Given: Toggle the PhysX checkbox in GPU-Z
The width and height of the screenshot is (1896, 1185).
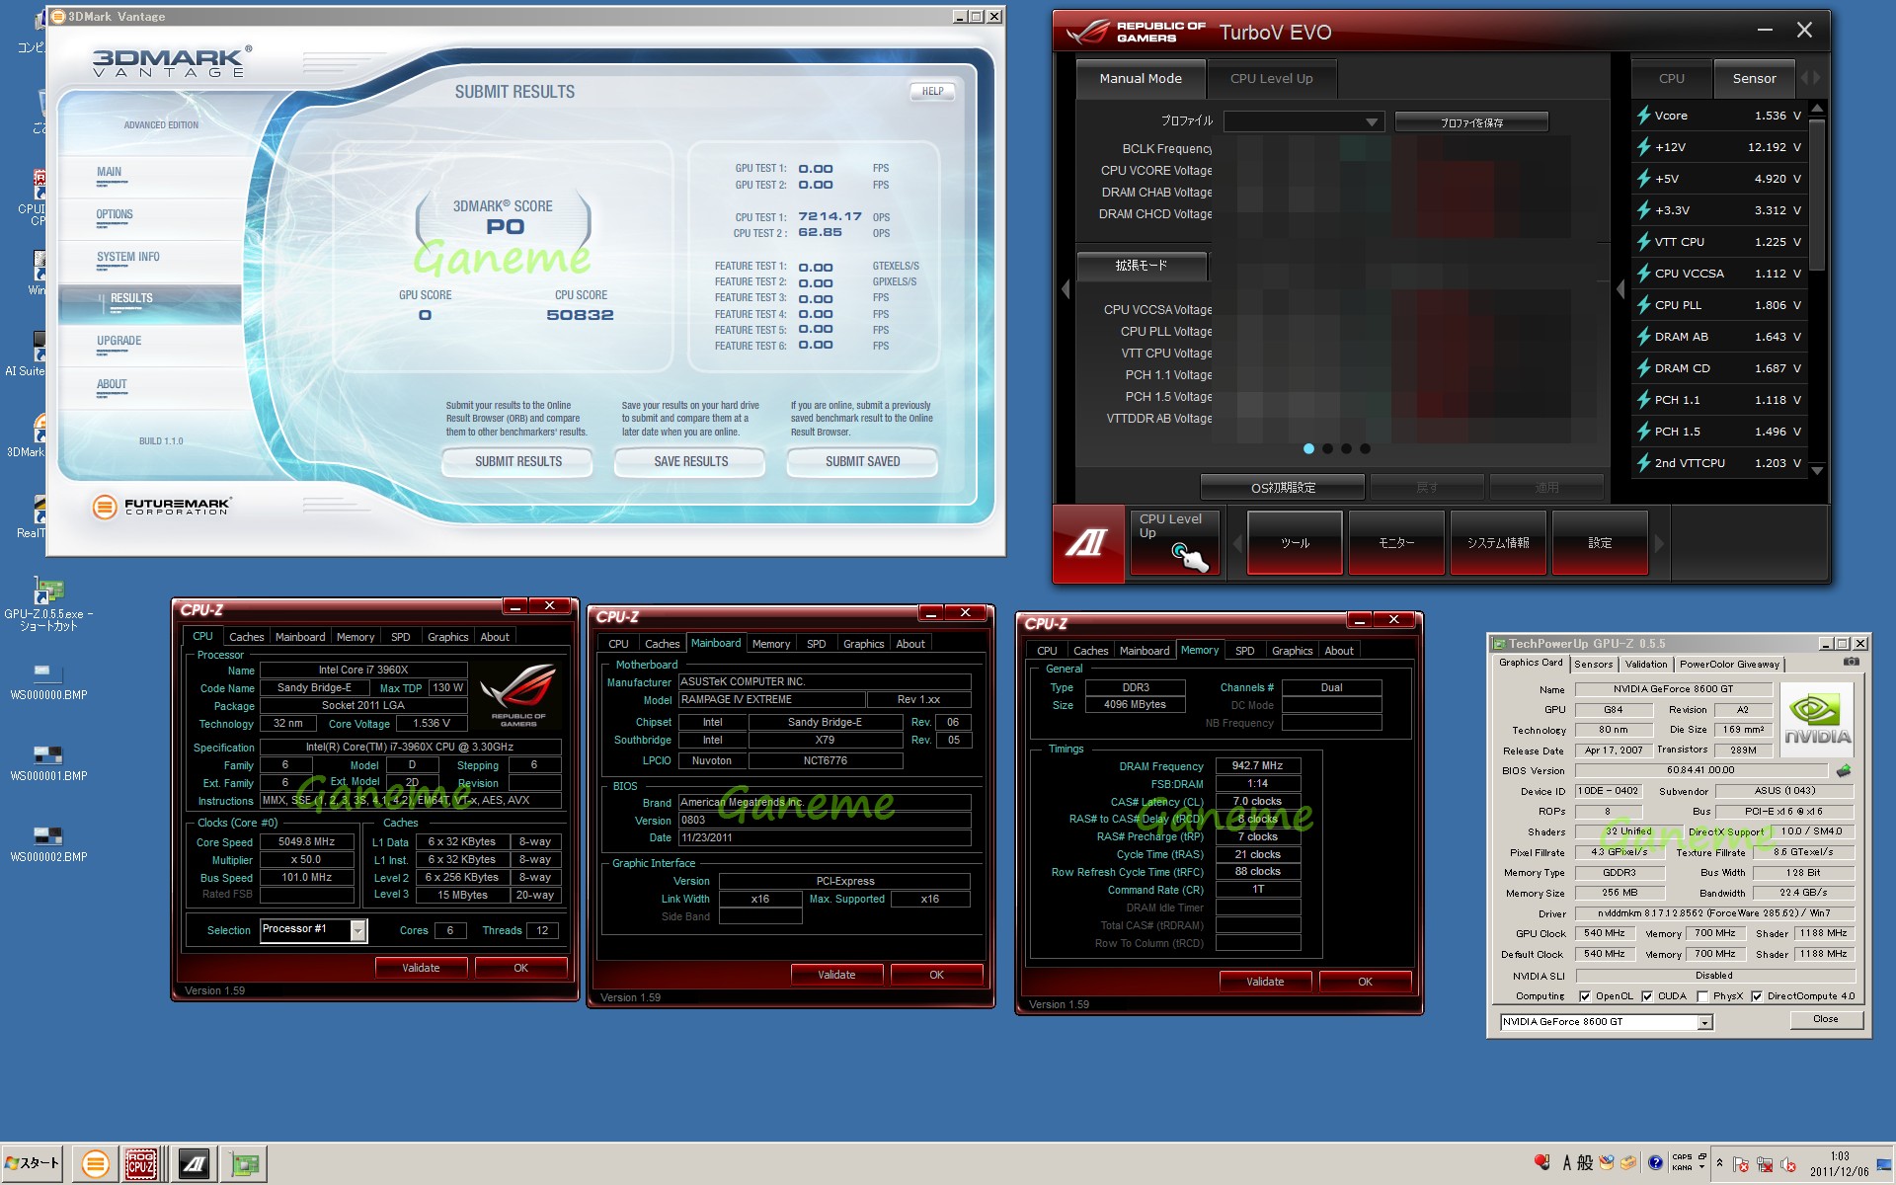Looking at the screenshot, I should pyautogui.click(x=1702, y=996).
